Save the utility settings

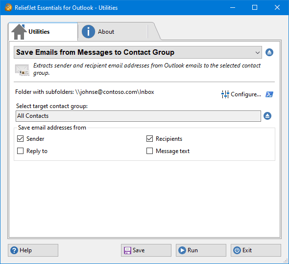[146, 250]
